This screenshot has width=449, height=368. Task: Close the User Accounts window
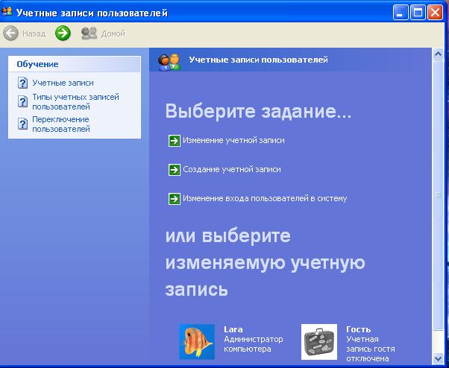click(435, 13)
